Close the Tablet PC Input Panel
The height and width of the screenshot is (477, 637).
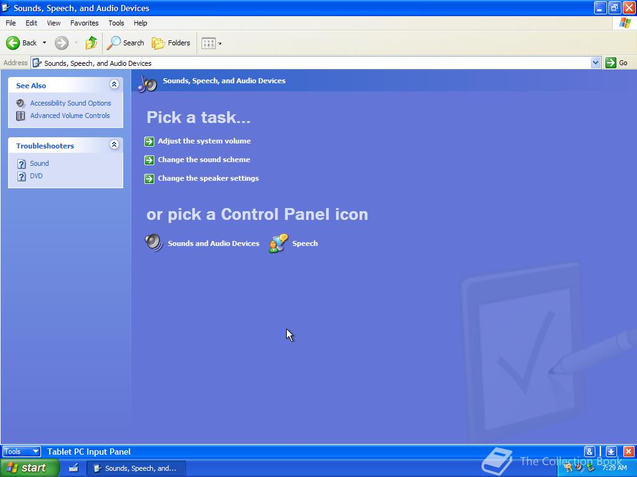[628, 452]
